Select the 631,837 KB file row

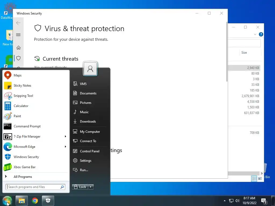(244, 113)
